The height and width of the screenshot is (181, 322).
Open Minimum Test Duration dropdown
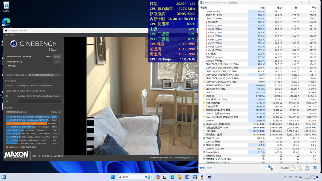[x=44, y=75]
